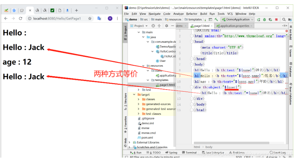Image resolution: width=295 pixels, height=160 pixels.
Task: Open the Tools menu
Action: [221, 14]
